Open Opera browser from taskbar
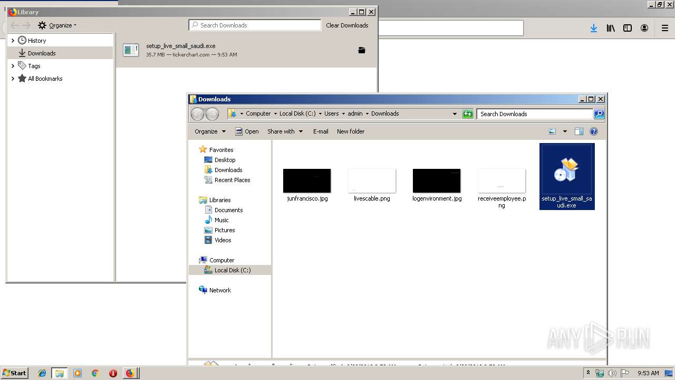 (113, 373)
